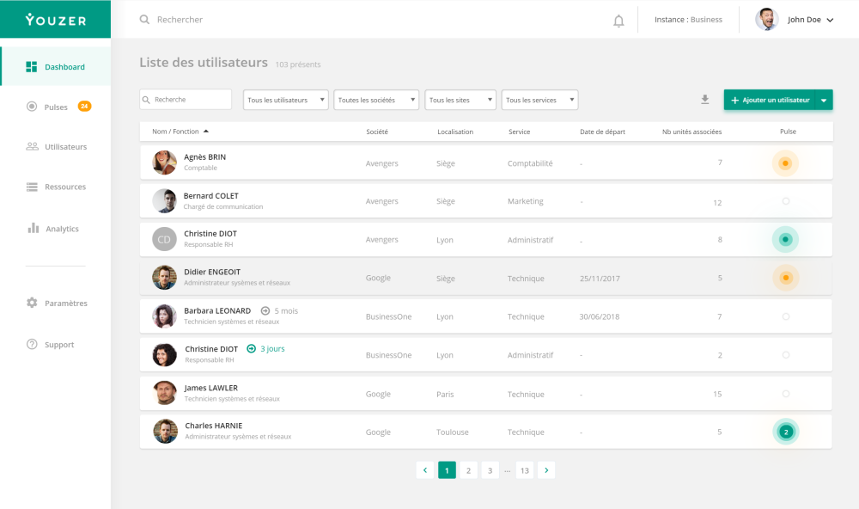Open Ressources from the sidebar

click(64, 187)
